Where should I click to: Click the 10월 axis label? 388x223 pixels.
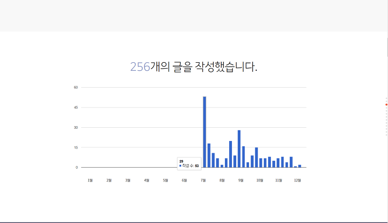(x=260, y=180)
